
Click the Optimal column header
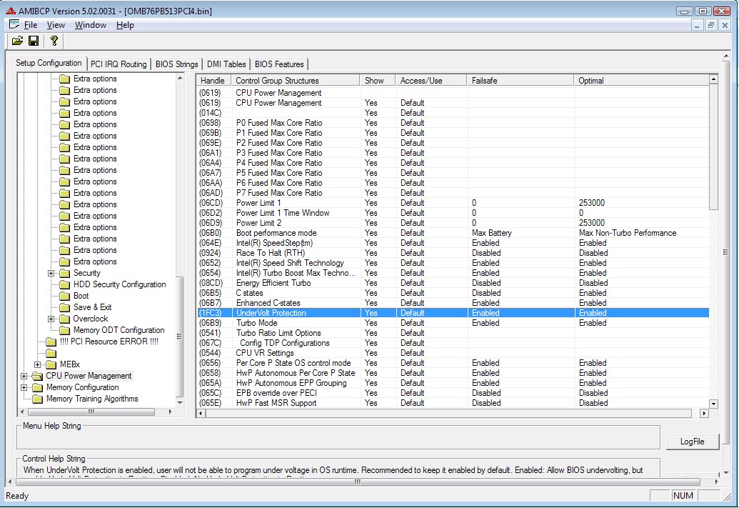[641, 81]
